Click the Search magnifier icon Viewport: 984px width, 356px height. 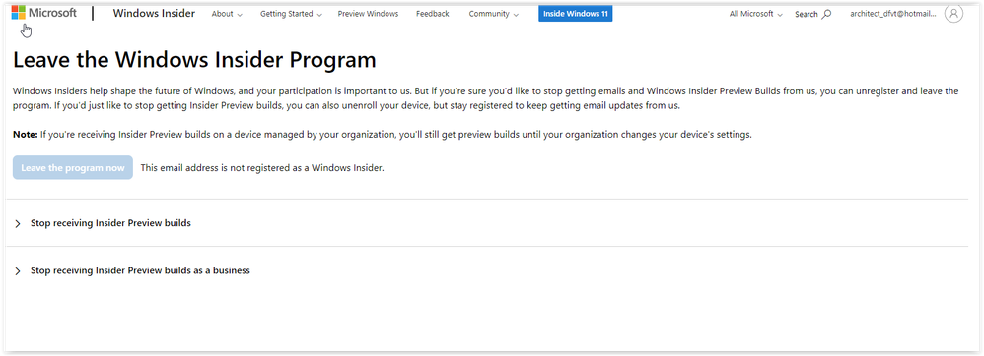(x=826, y=14)
